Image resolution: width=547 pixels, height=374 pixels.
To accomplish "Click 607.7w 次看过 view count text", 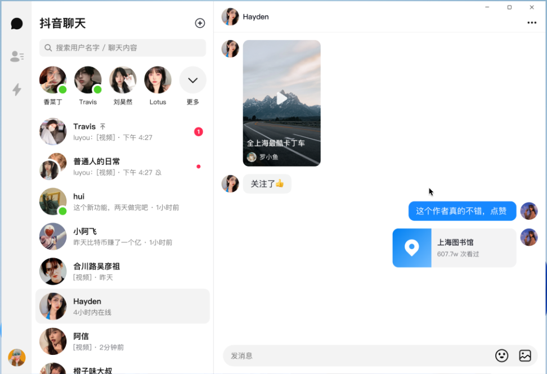I will (x=458, y=254).
